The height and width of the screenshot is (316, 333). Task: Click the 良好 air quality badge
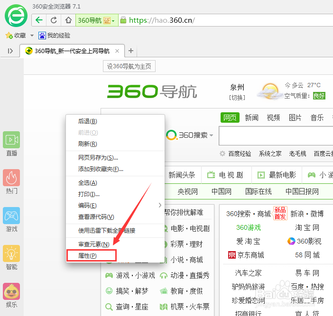pos(319,96)
